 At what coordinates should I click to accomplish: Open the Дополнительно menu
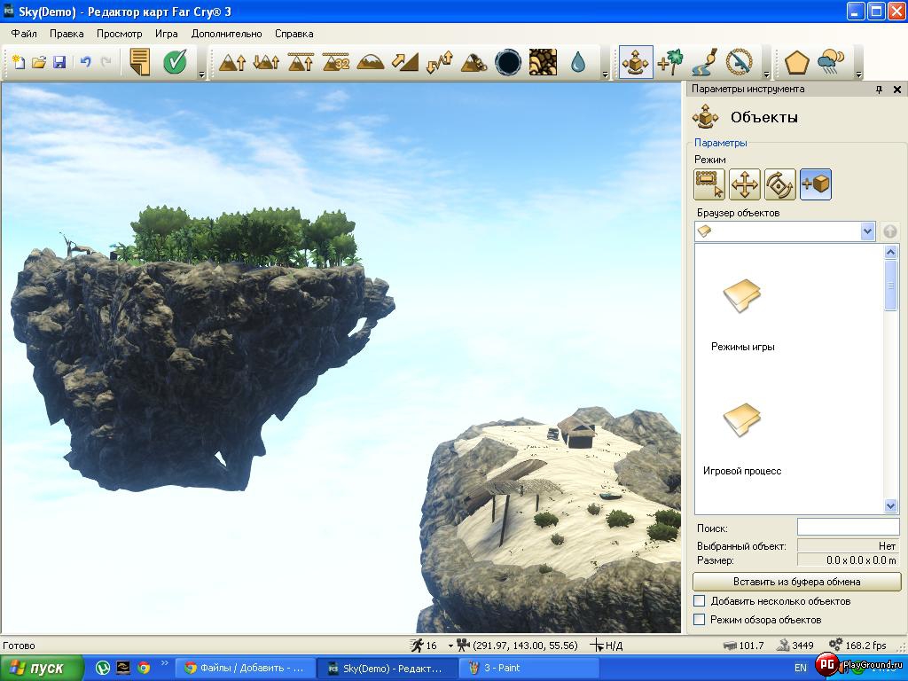[x=226, y=34]
